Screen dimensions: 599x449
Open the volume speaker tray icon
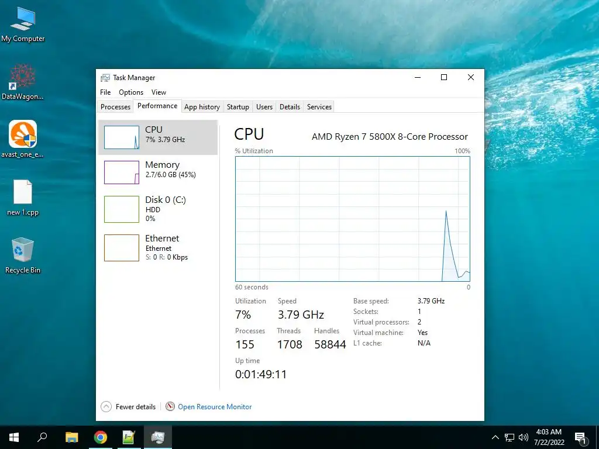tap(524, 437)
